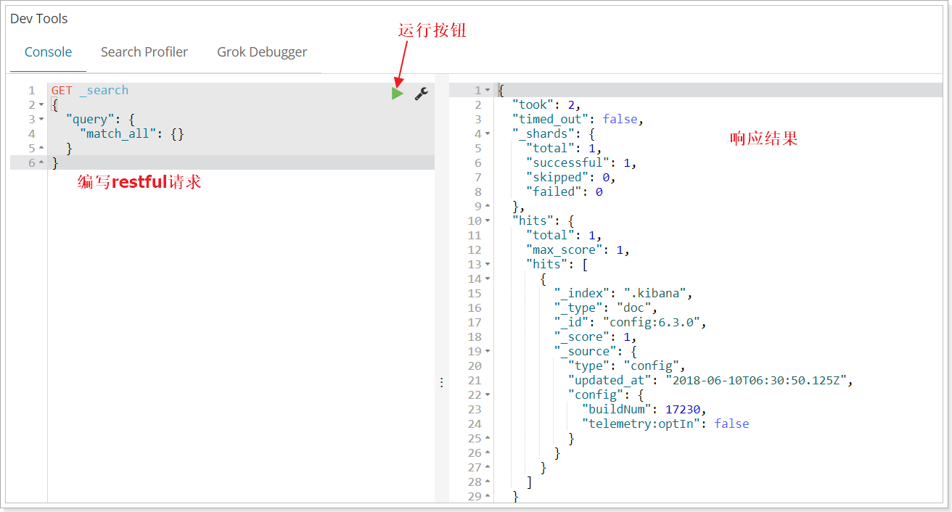
Task: Fold the "query" block in request editor
Action: click(41, 120)
